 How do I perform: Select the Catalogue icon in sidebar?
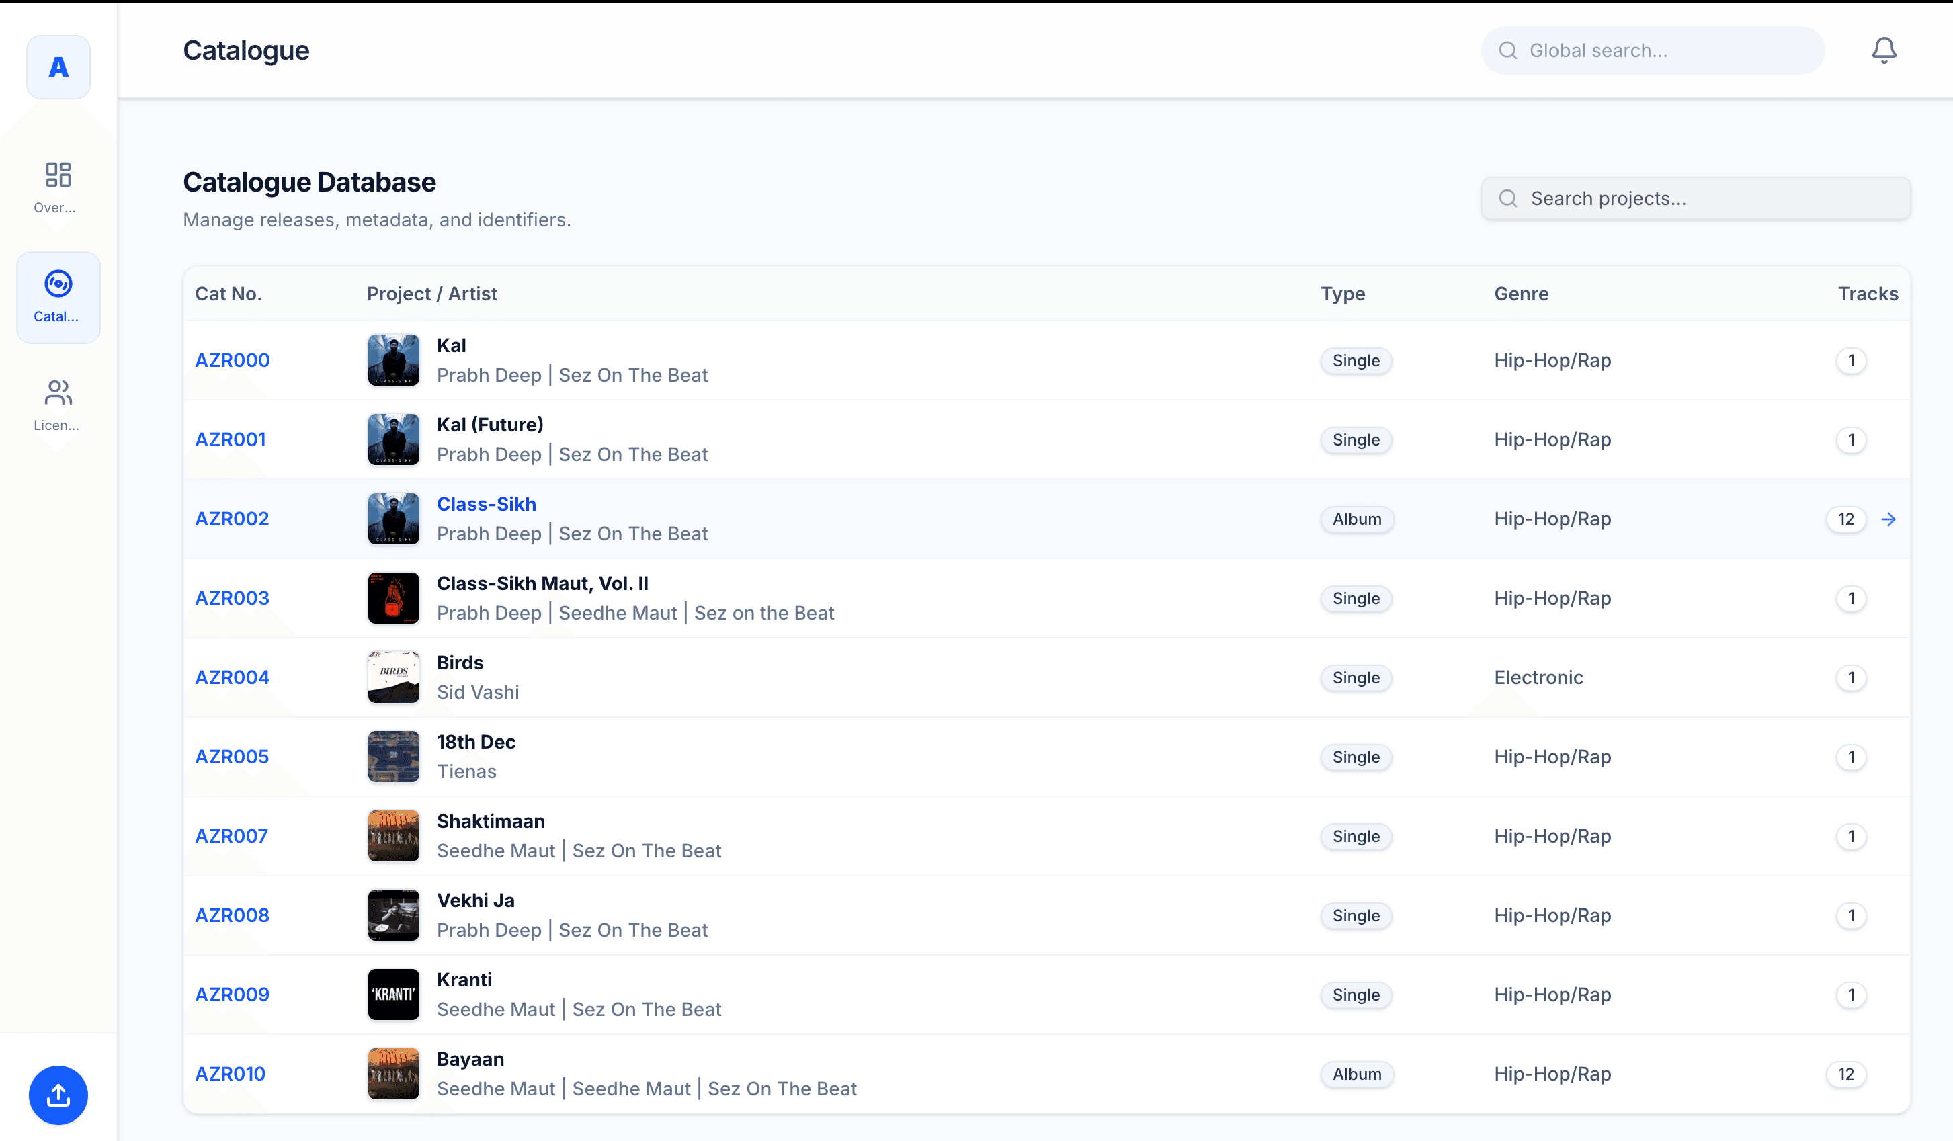58,298
